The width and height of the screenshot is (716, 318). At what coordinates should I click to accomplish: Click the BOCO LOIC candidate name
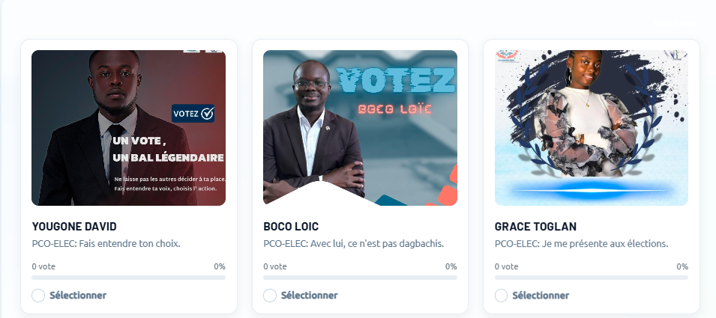tap(291, 227)
